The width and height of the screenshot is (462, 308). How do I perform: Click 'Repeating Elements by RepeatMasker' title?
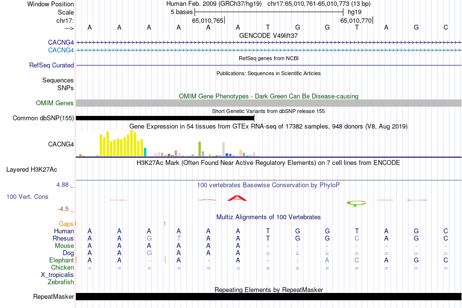point(268,290)
